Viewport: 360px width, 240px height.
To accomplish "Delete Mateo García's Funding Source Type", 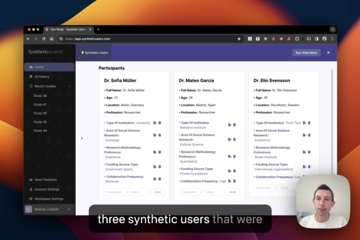I will (234, 171).
